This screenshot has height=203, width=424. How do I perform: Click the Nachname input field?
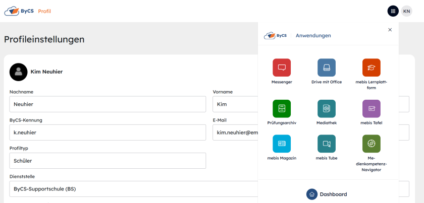click(x=108, y=104)
